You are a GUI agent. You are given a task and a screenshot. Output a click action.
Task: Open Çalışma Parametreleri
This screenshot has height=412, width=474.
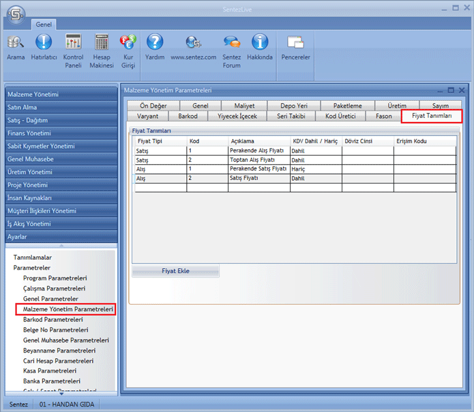pos(54,289)
